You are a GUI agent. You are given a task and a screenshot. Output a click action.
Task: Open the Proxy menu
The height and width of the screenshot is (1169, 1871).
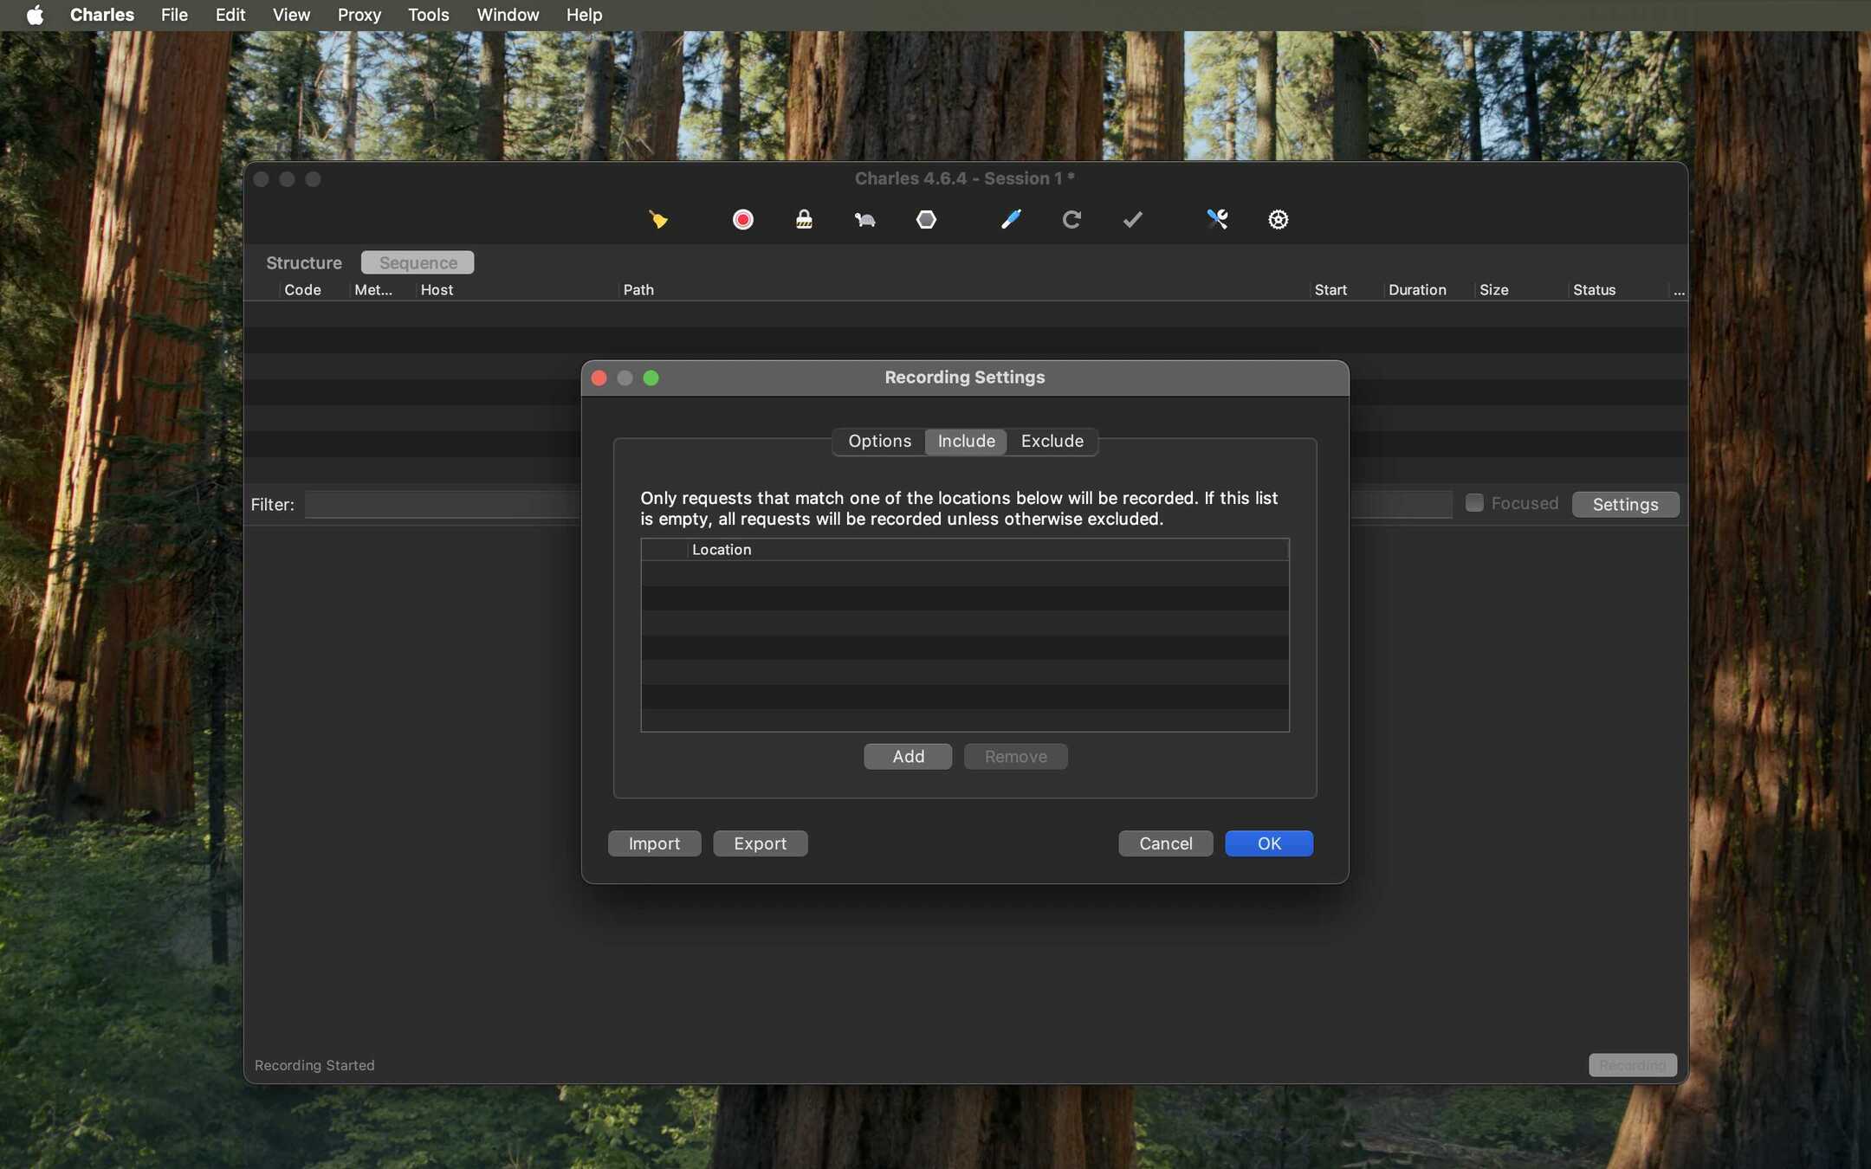tap(359, 15)
